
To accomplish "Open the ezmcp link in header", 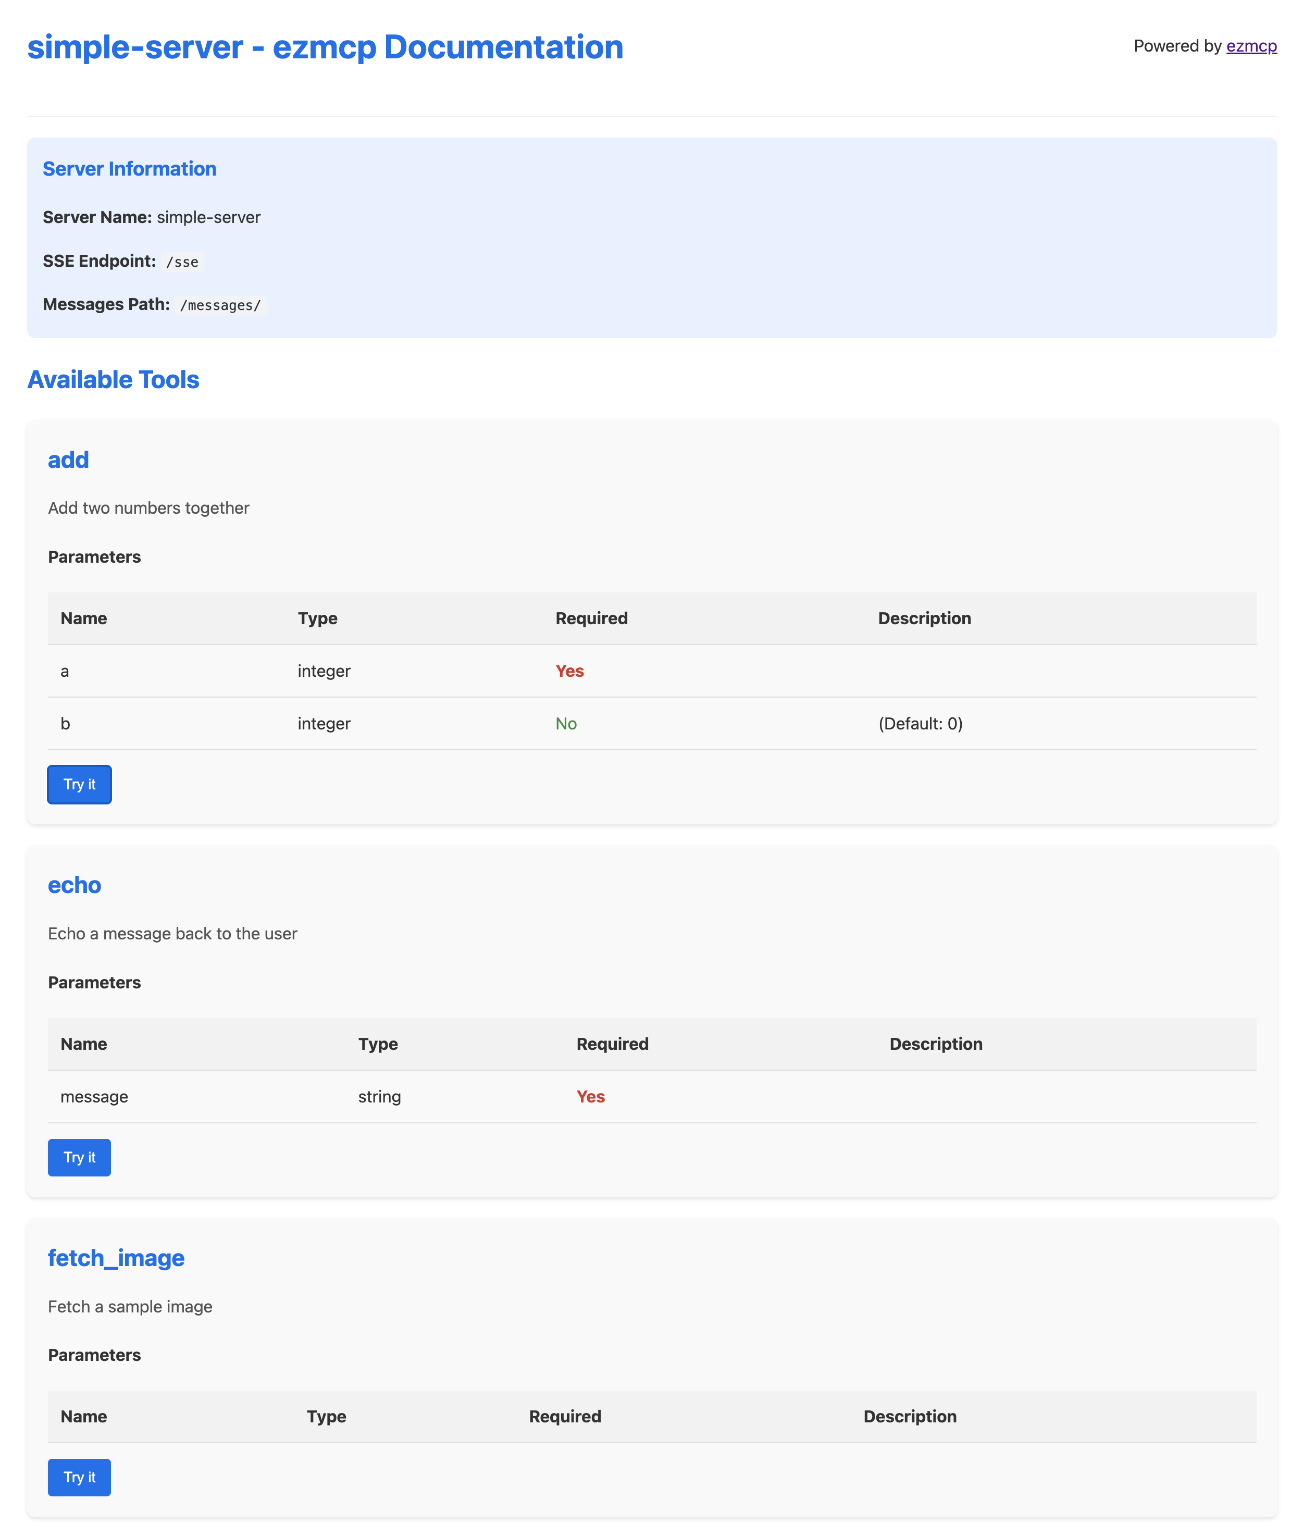I will (x=1251, y=46).
